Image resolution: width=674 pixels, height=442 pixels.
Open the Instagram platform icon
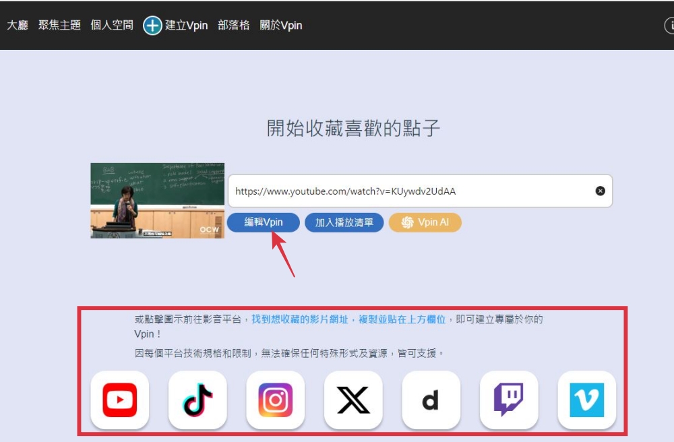click(x=276, y=400)
